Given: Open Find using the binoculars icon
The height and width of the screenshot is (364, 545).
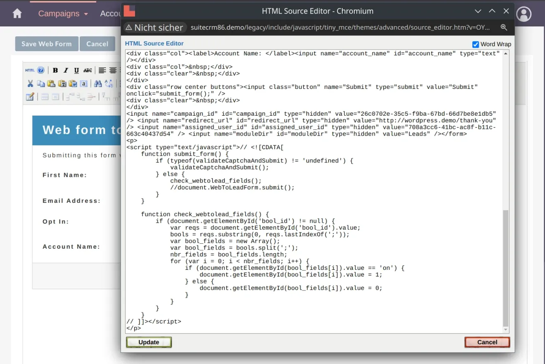Looking at the screenshot, I should pyautogui.click(x=98, y=83).
